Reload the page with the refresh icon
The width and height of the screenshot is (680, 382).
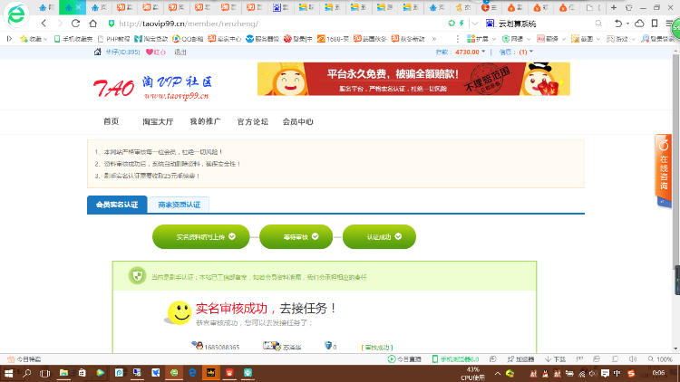click(x=75, y=24)
